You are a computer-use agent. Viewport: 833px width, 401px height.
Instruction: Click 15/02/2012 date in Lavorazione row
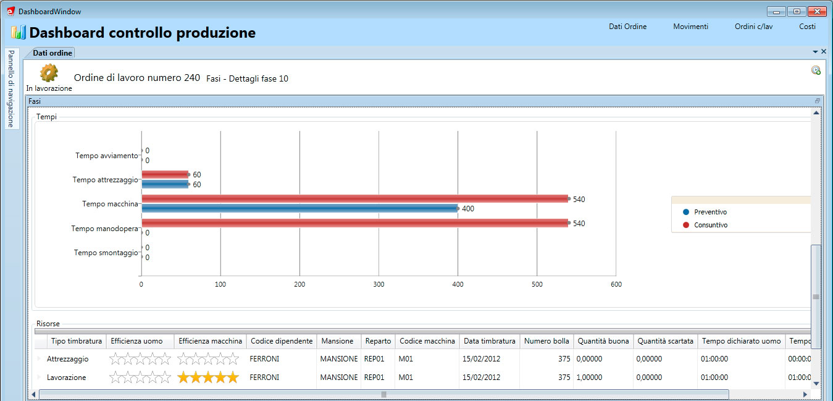point(481,378)
